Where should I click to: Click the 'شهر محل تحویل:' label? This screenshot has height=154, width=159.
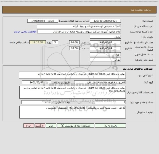coord(144,60)
